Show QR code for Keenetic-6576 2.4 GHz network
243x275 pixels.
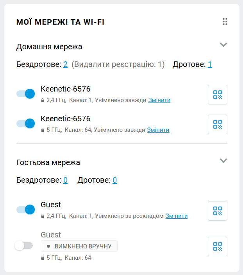click(x=217, y=95)
